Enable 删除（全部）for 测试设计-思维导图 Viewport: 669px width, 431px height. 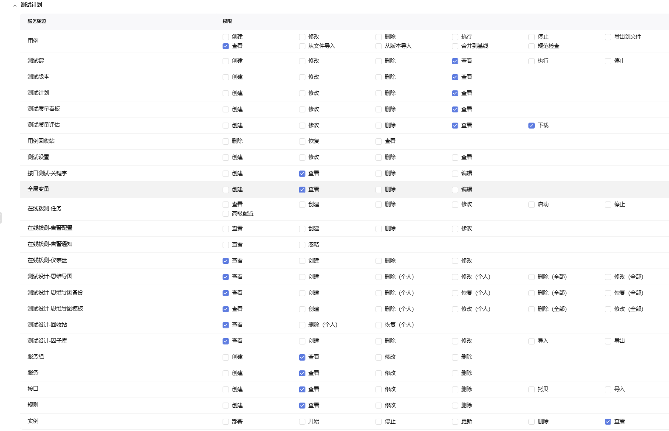531,277
